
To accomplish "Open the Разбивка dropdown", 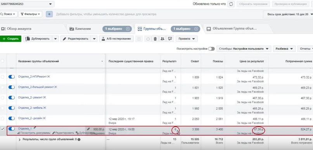I will [x=284, y=49].
